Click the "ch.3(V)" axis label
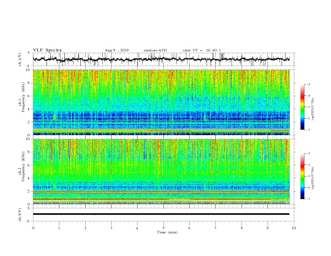331x256 pixels. (x=20, y=215)
